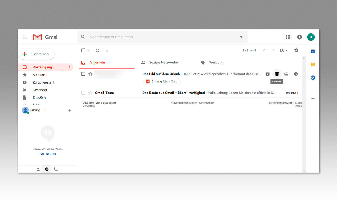This screenshot has width=337, height=202.
Task: Open the Google apps grid
Action: click(288, 37)
